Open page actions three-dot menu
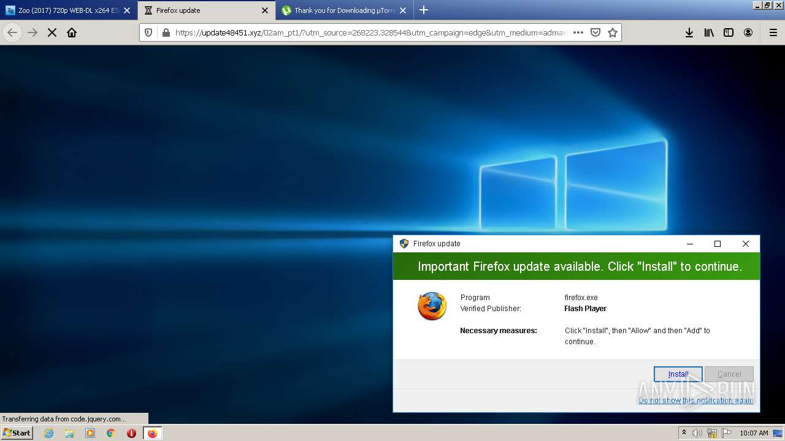Viewport: 785px width, 441px height. 578,32
